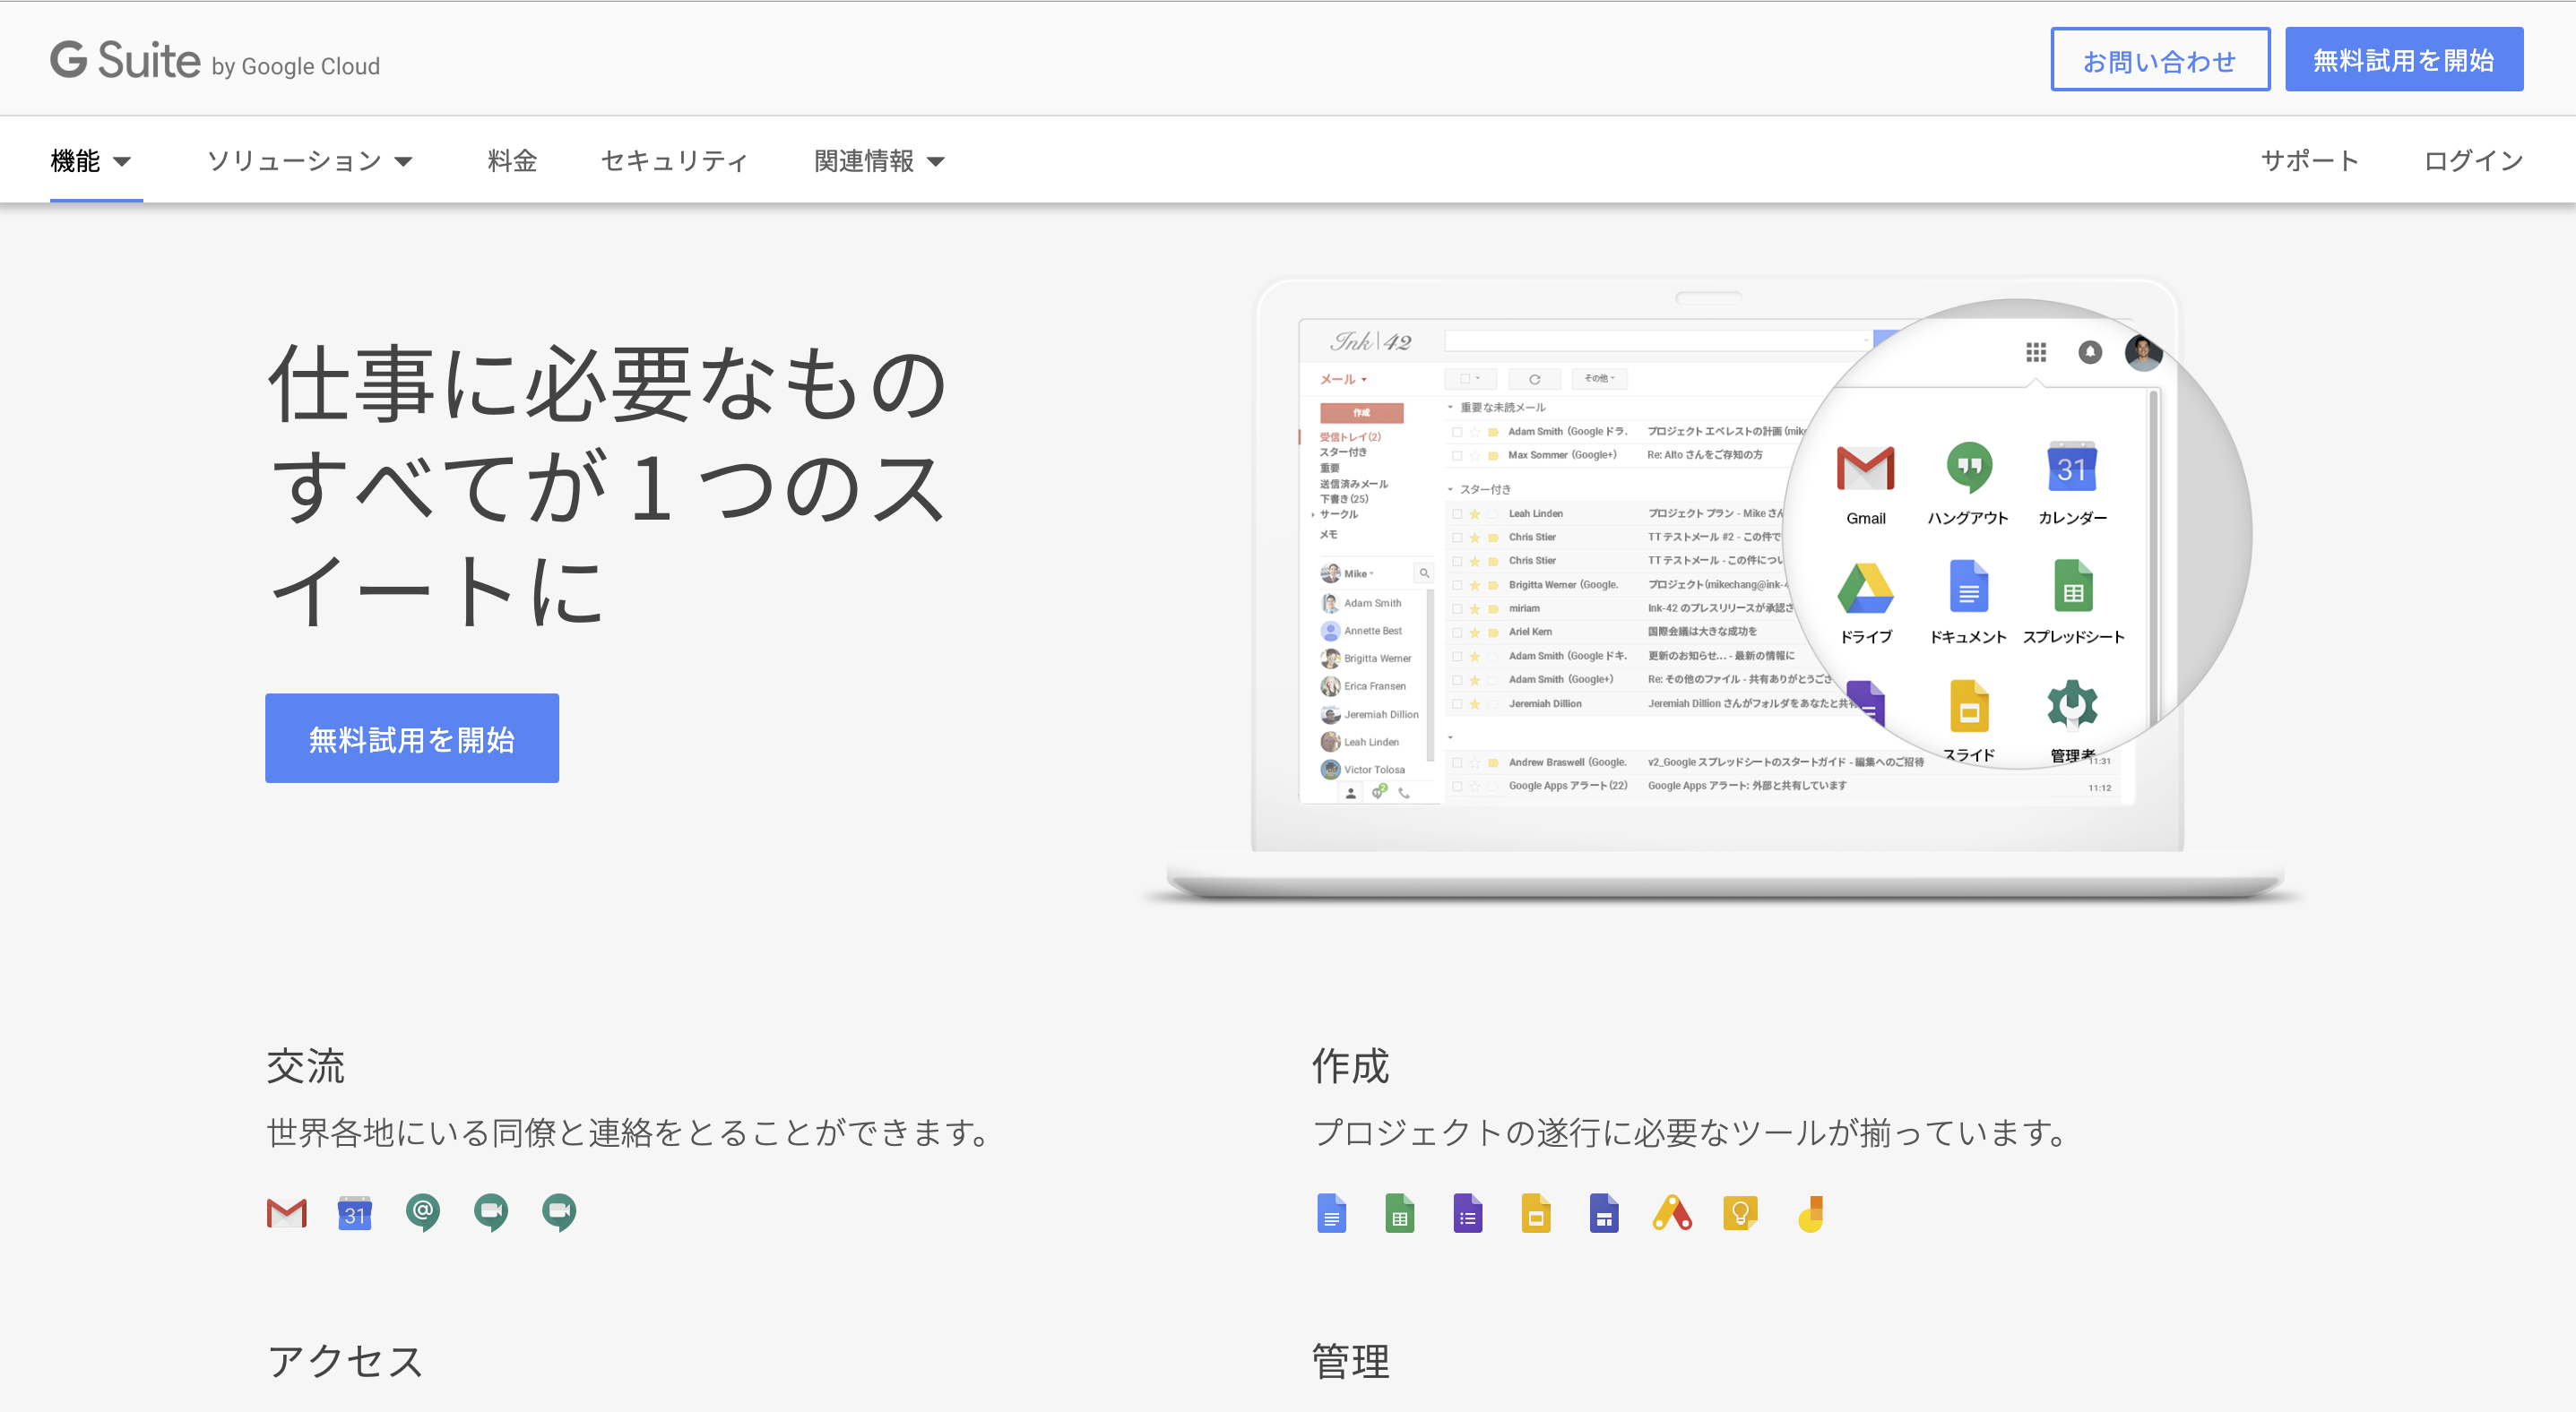The width and height of the screenshot is (2576, 1412).
Task: Click the お問い合わせ header button
Action: (2160, 60)
